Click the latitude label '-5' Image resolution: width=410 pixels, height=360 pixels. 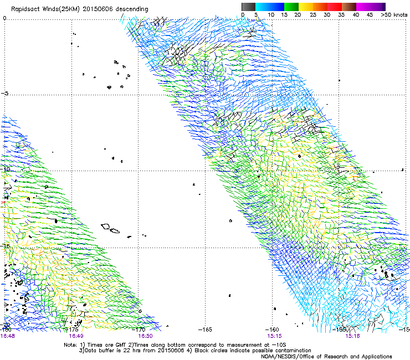pyautogui.click(x=5, y=94)
